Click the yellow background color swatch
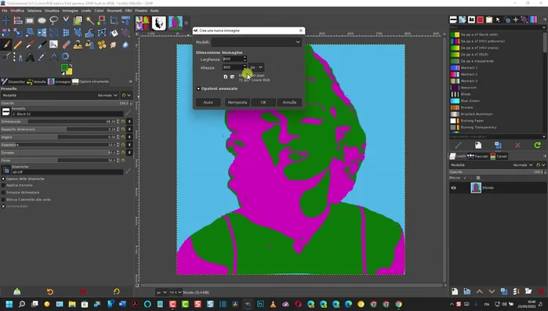 tap(69, 71)
